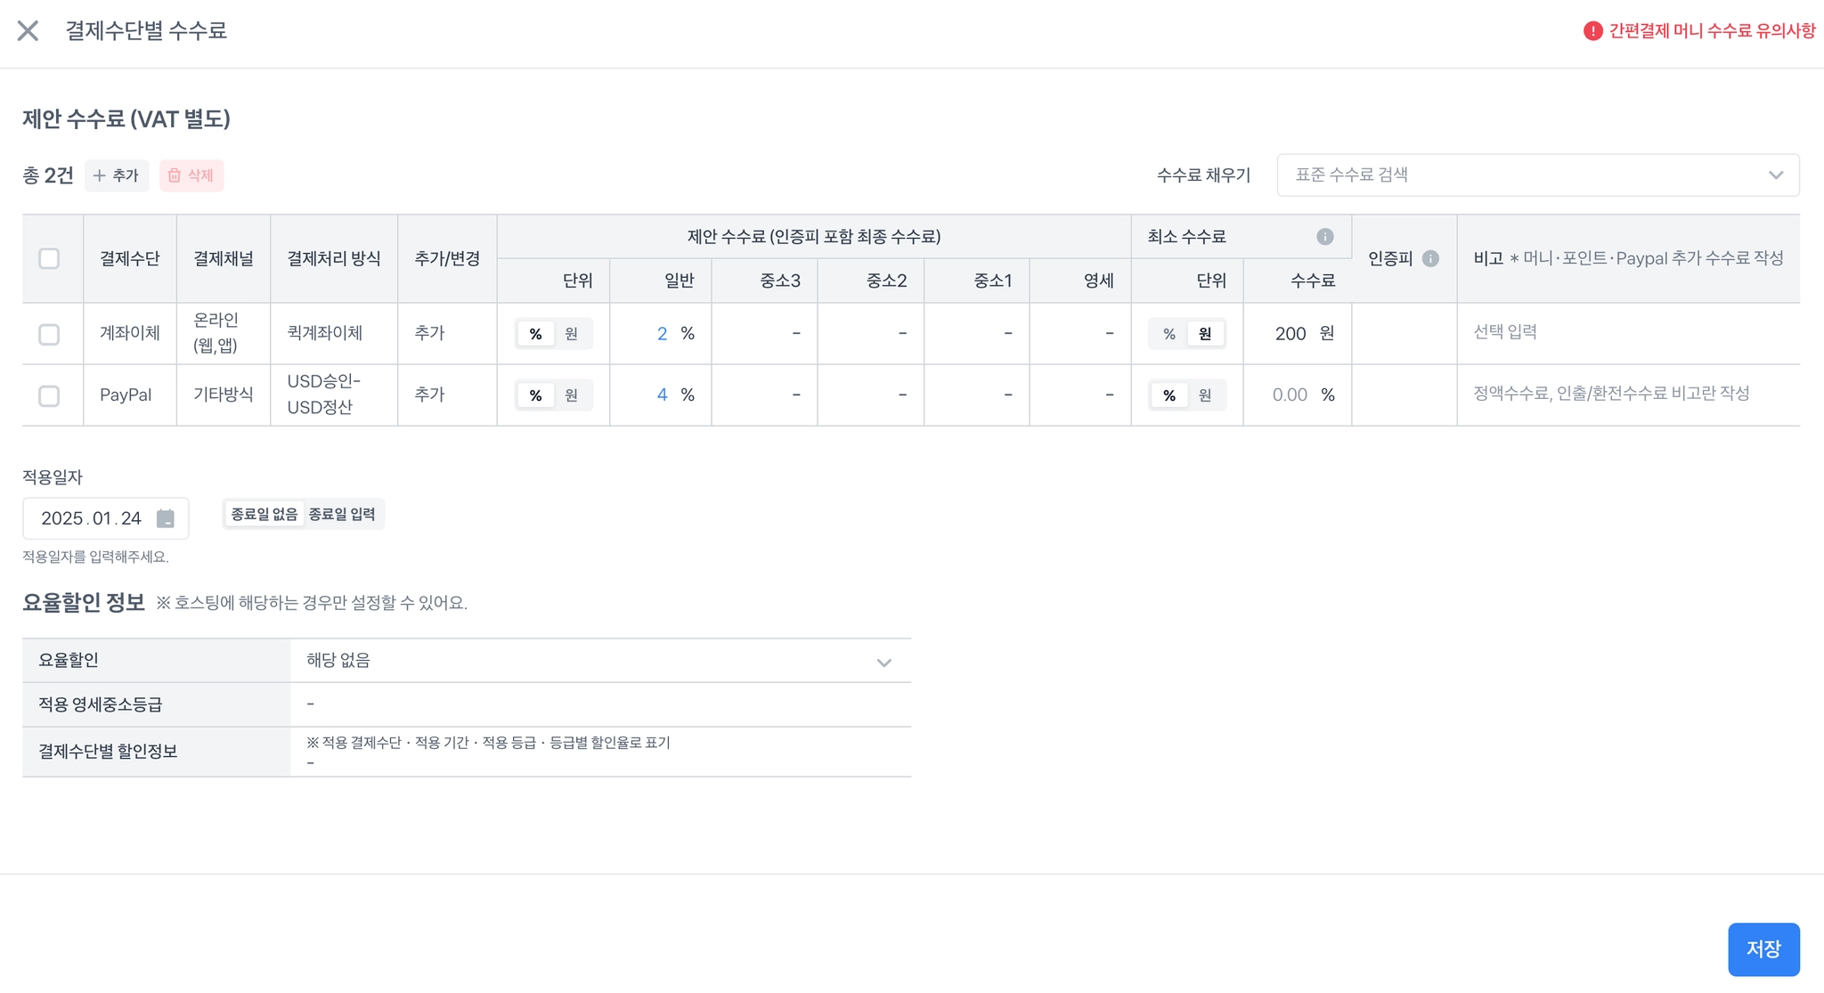Click the red alert icon beside 간편결제 머니 수수료 유의사항
Image resolution: width=1824 pixels, height=993 pixels.
(x=1592, y=31)
